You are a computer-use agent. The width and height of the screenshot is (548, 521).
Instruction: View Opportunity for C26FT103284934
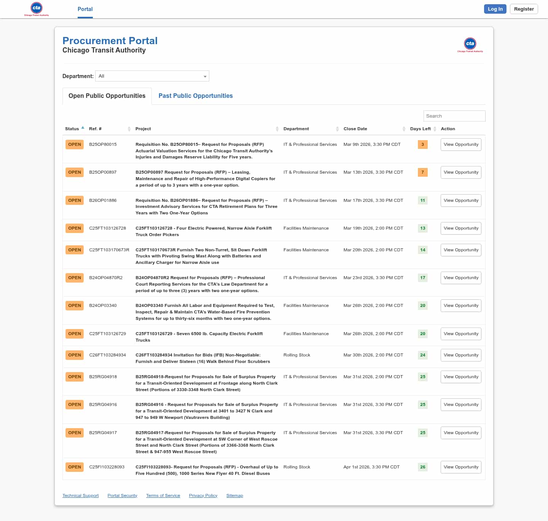pyautogui.click(x=461, y=355)
